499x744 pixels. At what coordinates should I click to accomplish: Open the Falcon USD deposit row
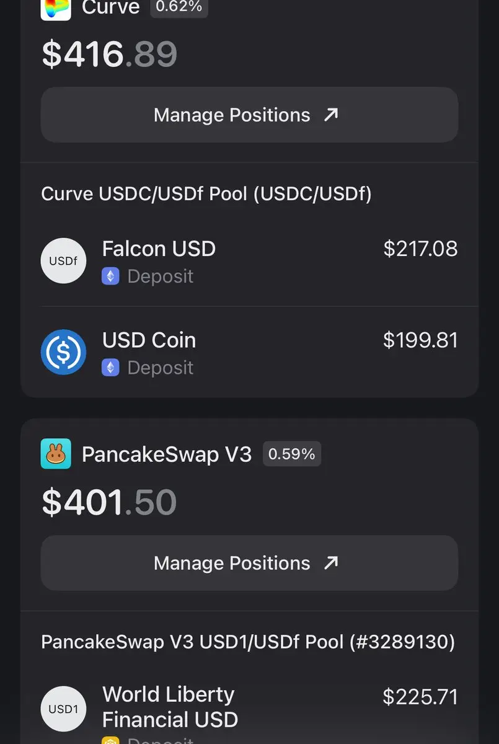[249, 261]
